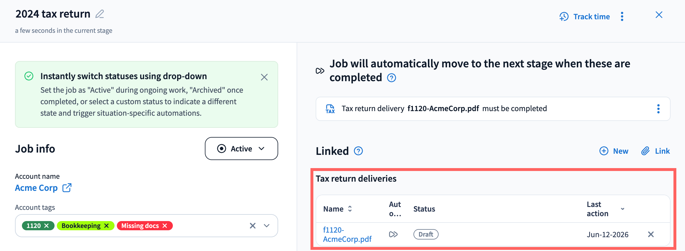Open the Active status dropdown
The width and height of the screenshot is (685, 251).
coord(242,149)
